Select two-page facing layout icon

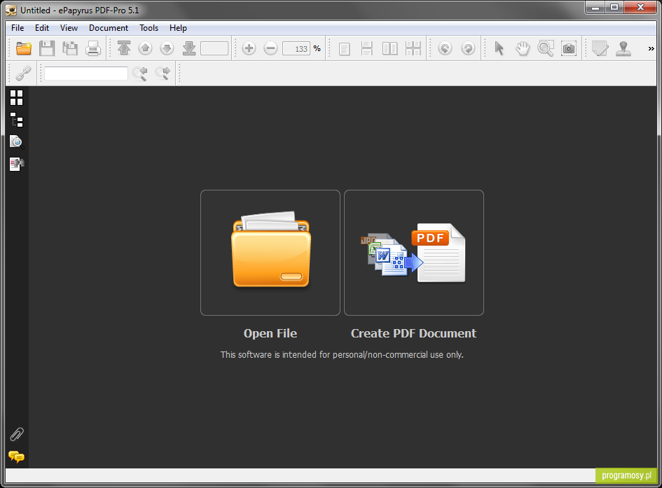click(x=389, y=48)
